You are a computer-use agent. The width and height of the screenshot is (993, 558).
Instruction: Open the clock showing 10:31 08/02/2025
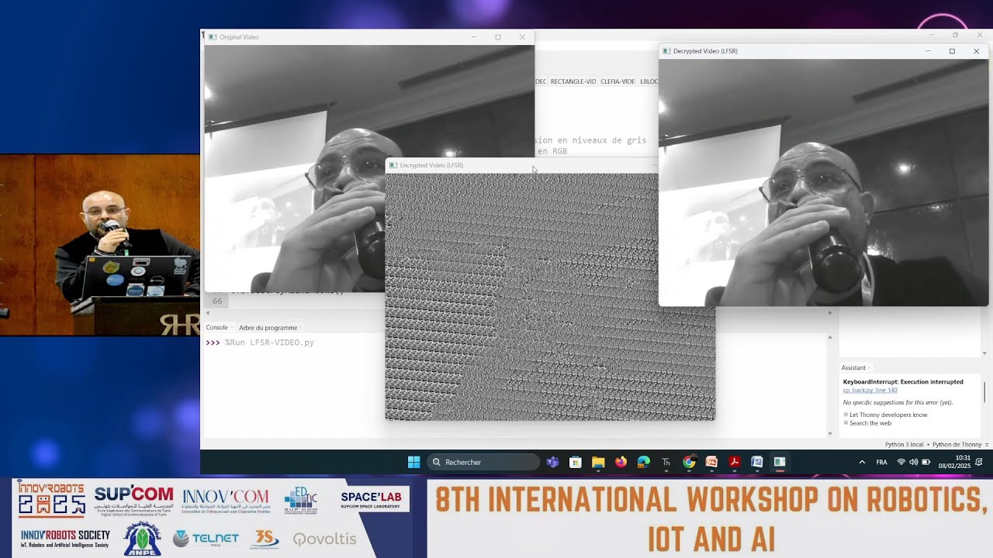pos(953,462)
